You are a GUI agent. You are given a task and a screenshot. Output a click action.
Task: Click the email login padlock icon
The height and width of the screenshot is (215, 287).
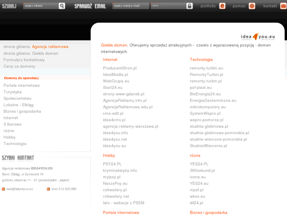(189, 6)
